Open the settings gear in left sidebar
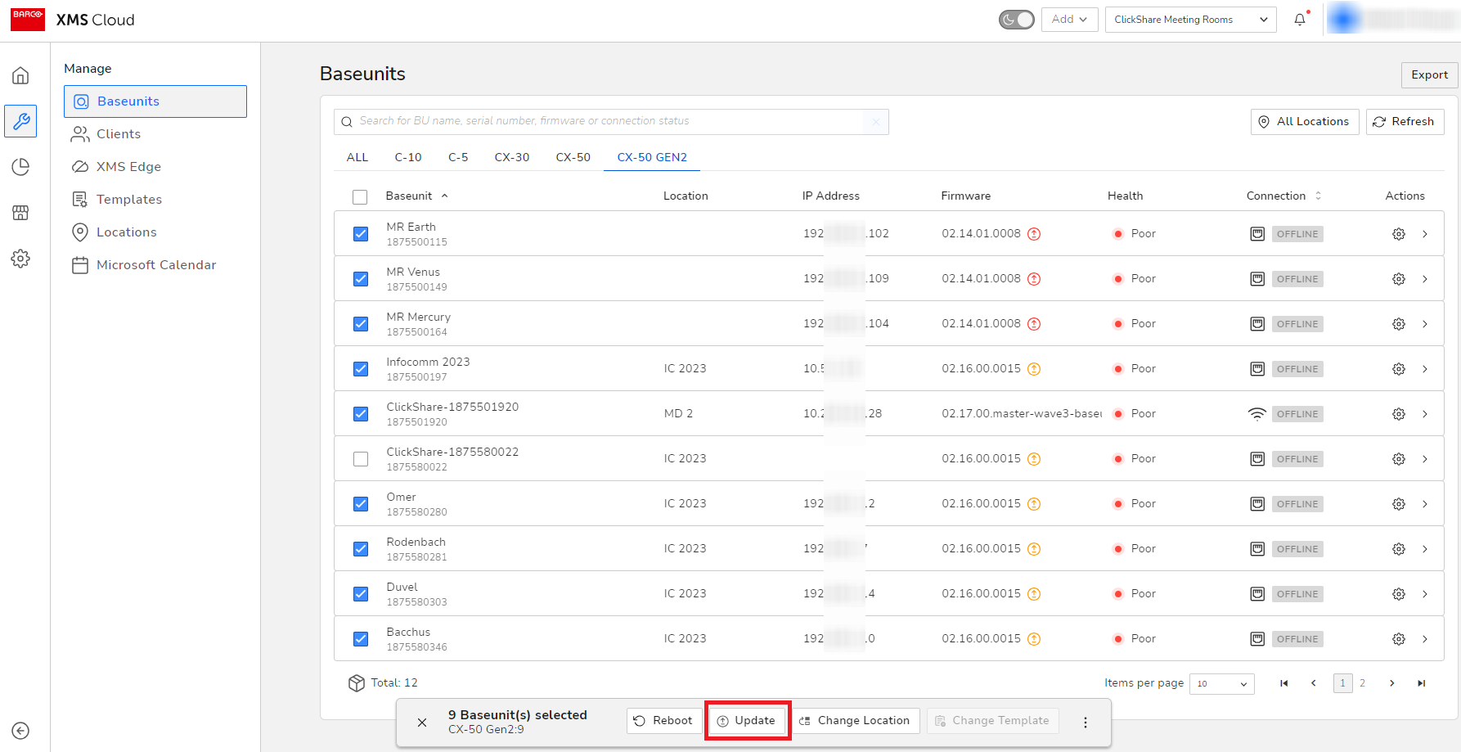This screenshot has width=1461, height=752. tap(20, 259)
